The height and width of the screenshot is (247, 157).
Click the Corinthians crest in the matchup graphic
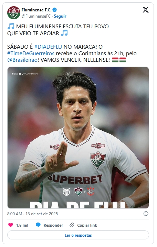coord(91,191)
